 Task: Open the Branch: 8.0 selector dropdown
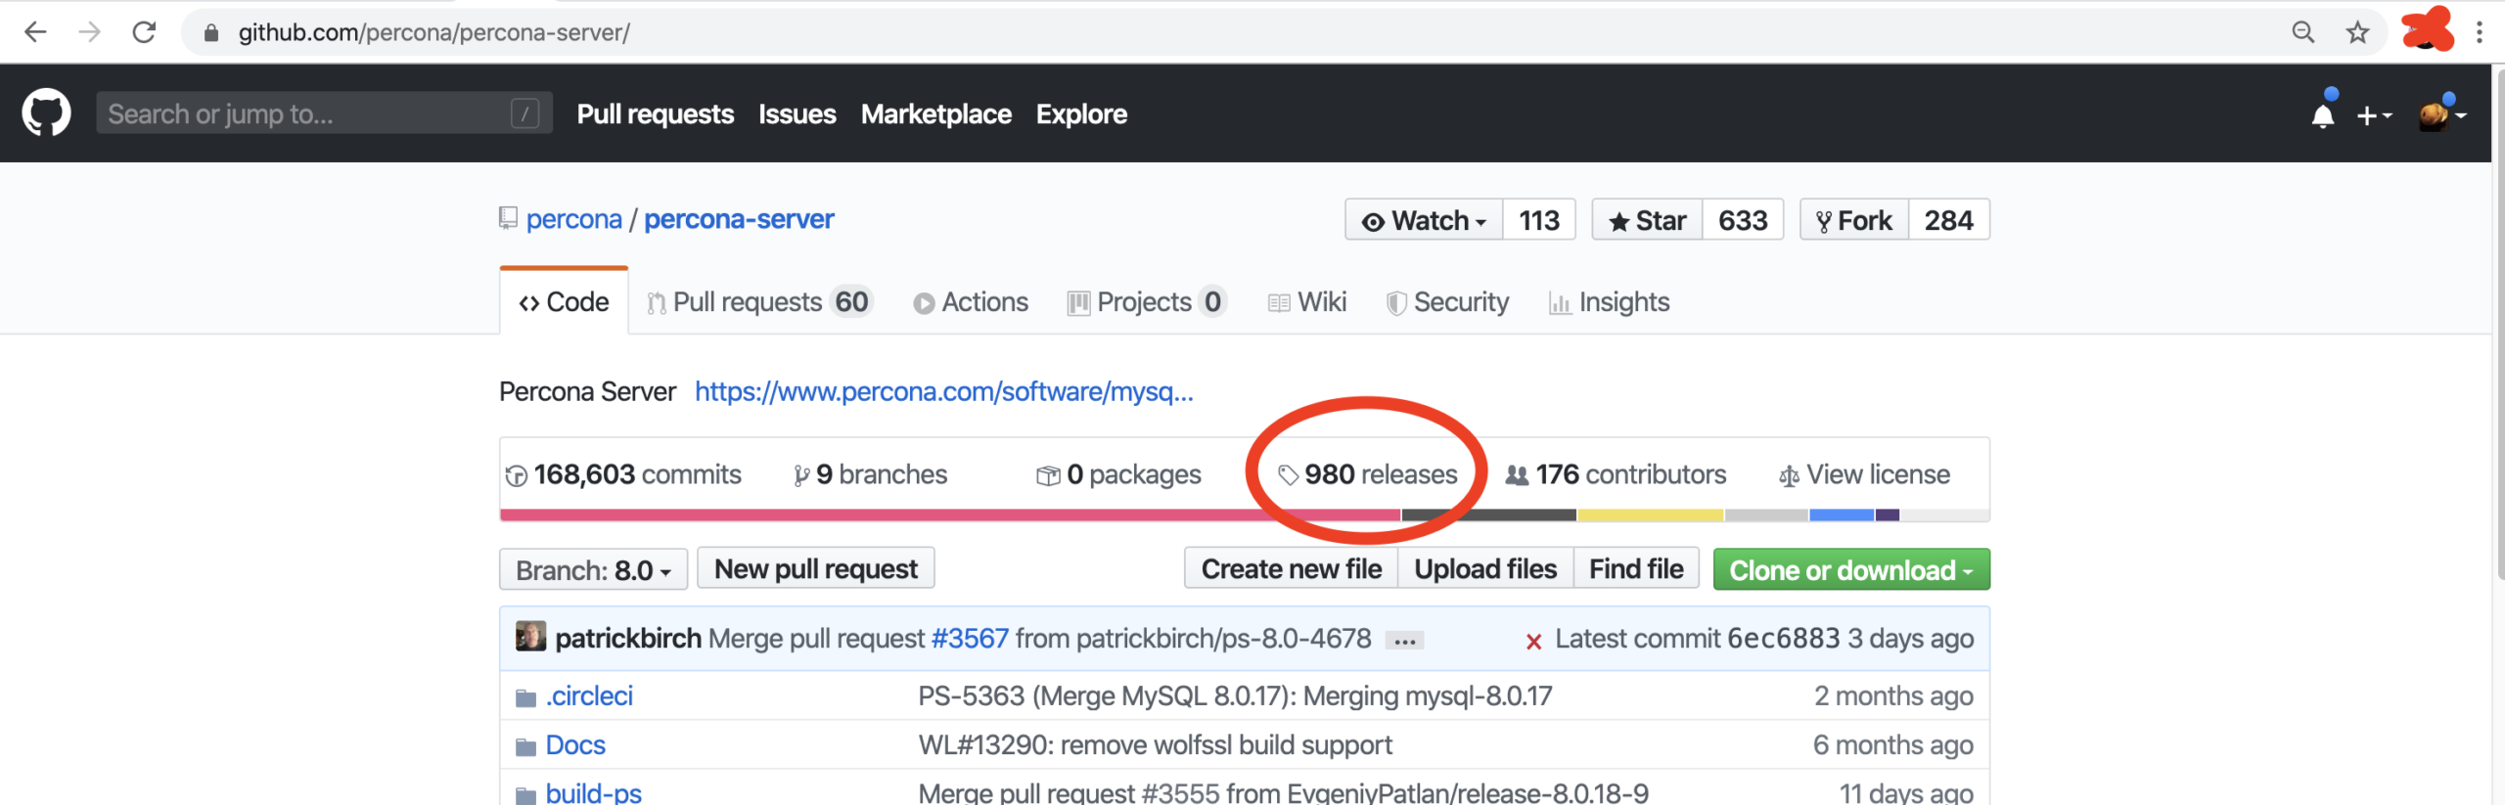pyautogui.click(x=593, y=569)
